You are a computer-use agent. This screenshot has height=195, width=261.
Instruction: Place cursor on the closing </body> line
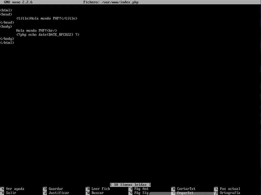(7, 39)
